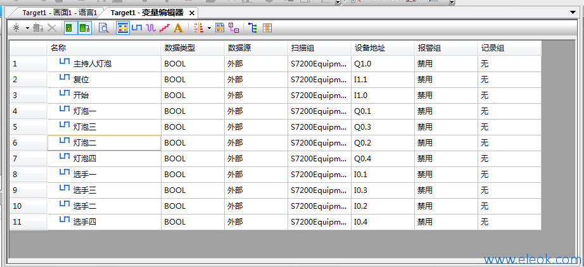Image resolution: width=584 pixels, height=267 pixels.
Task: Click the greyed building blocks icon
Action: click(38, 28)
